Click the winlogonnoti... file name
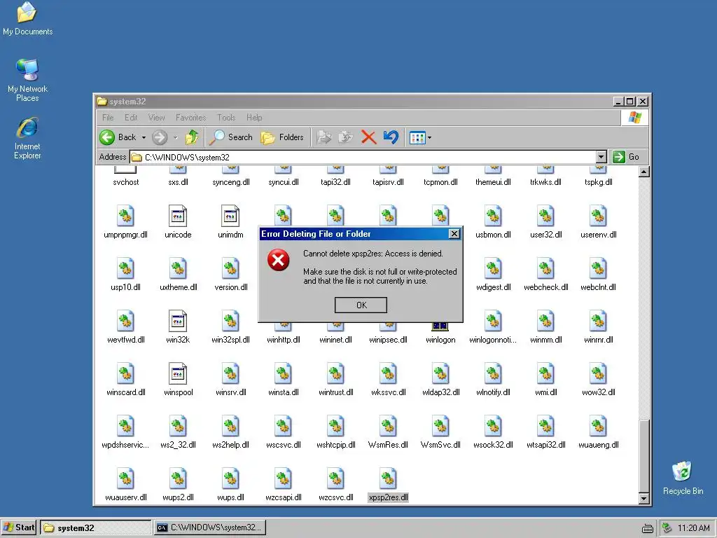This screenshot has height=538, width=717. point(493,340)
